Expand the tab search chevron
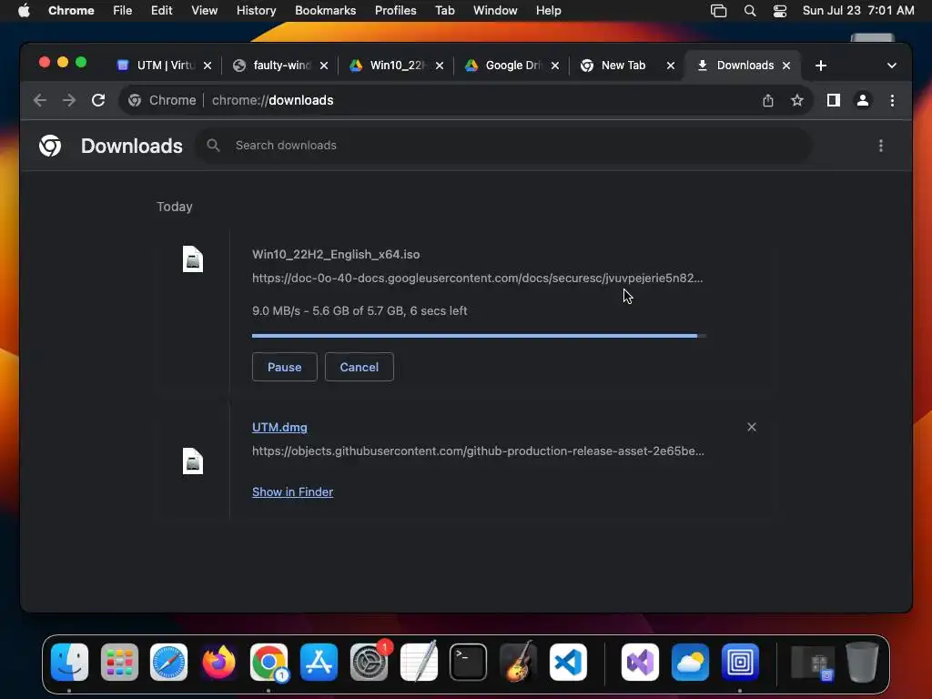This screenshot has width=932, height=699. click(892, 66)
